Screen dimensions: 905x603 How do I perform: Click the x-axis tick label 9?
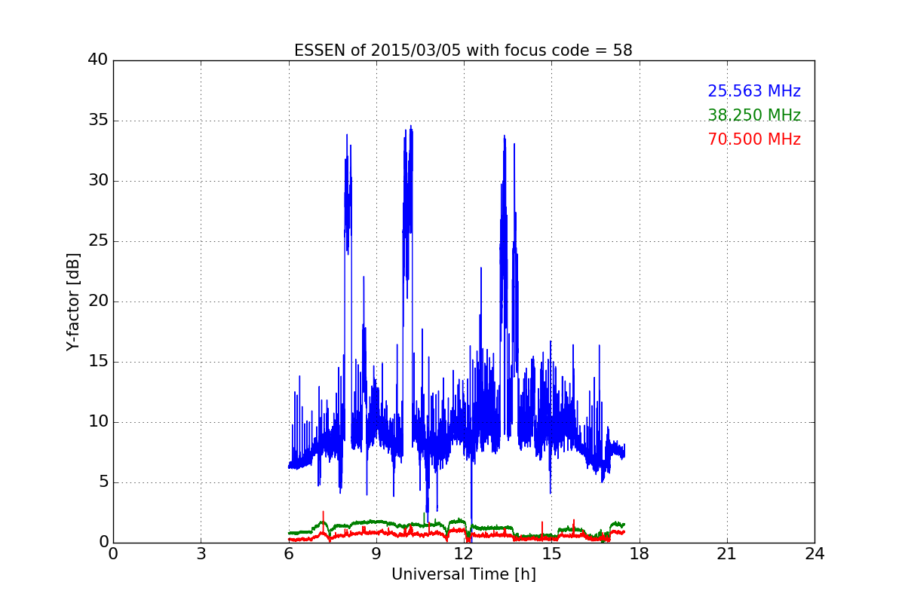click(x=376, y=554)
